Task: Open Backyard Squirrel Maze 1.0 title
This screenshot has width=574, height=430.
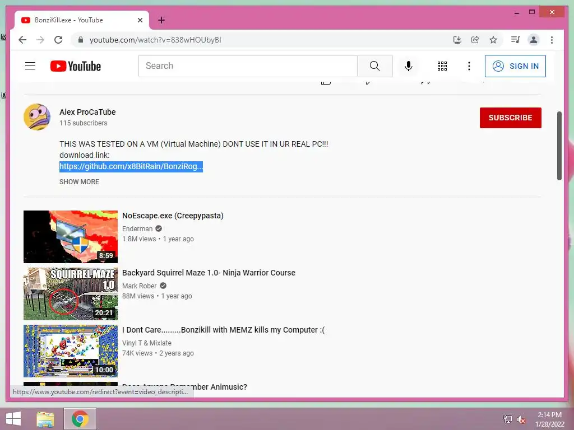Action: (209, 273)
